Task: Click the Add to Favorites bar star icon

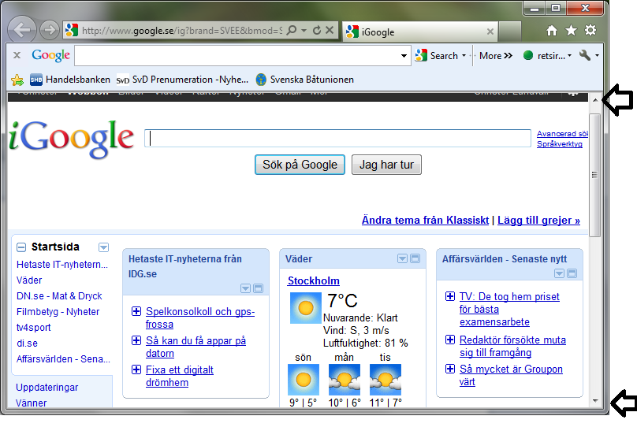Action: click(17, 80)
